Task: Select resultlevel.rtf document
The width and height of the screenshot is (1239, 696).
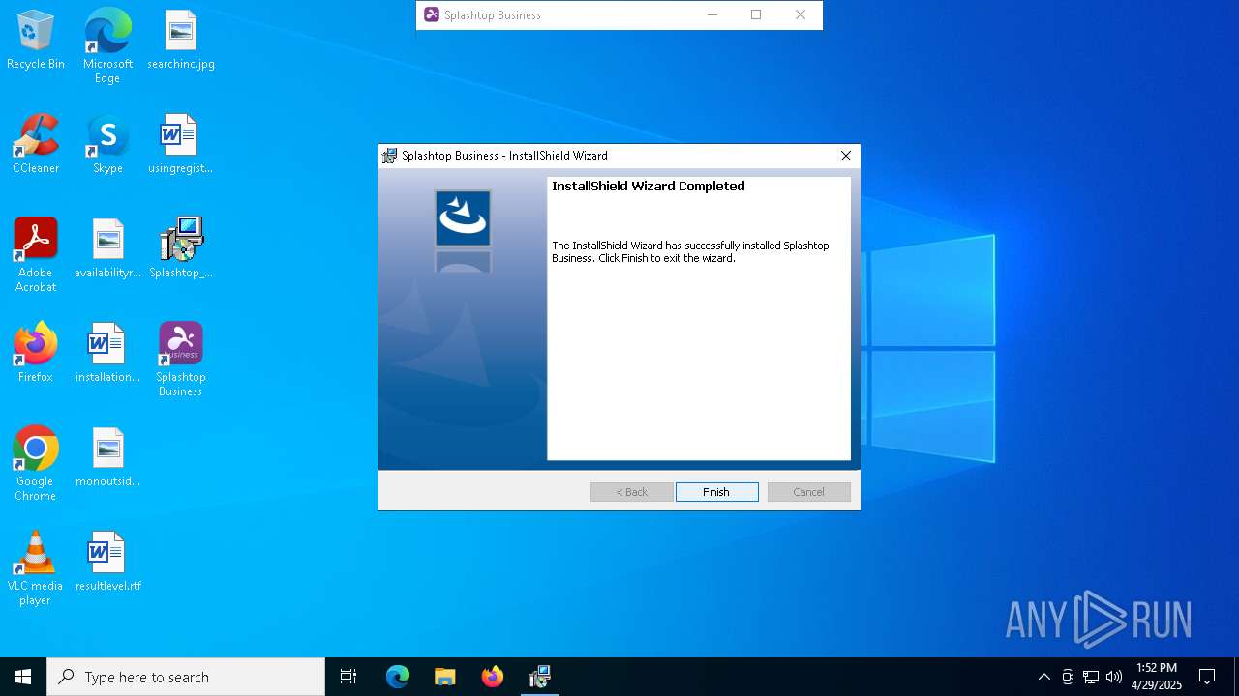Action: (x=107, y=563)
